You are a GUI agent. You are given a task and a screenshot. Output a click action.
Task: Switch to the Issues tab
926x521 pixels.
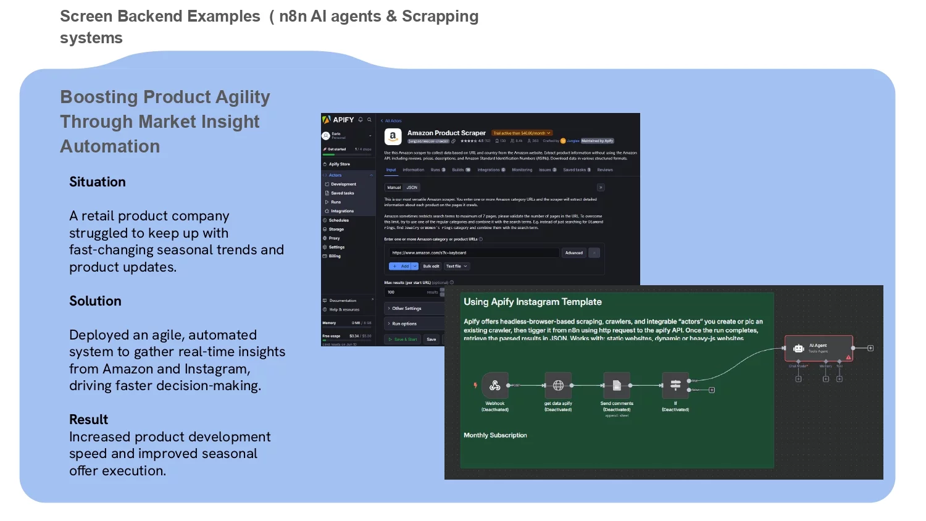coord(548,170)
